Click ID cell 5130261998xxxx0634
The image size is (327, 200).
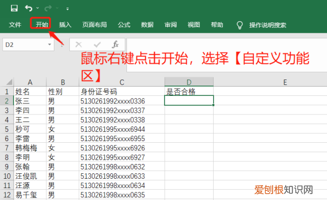pos(122,185)
